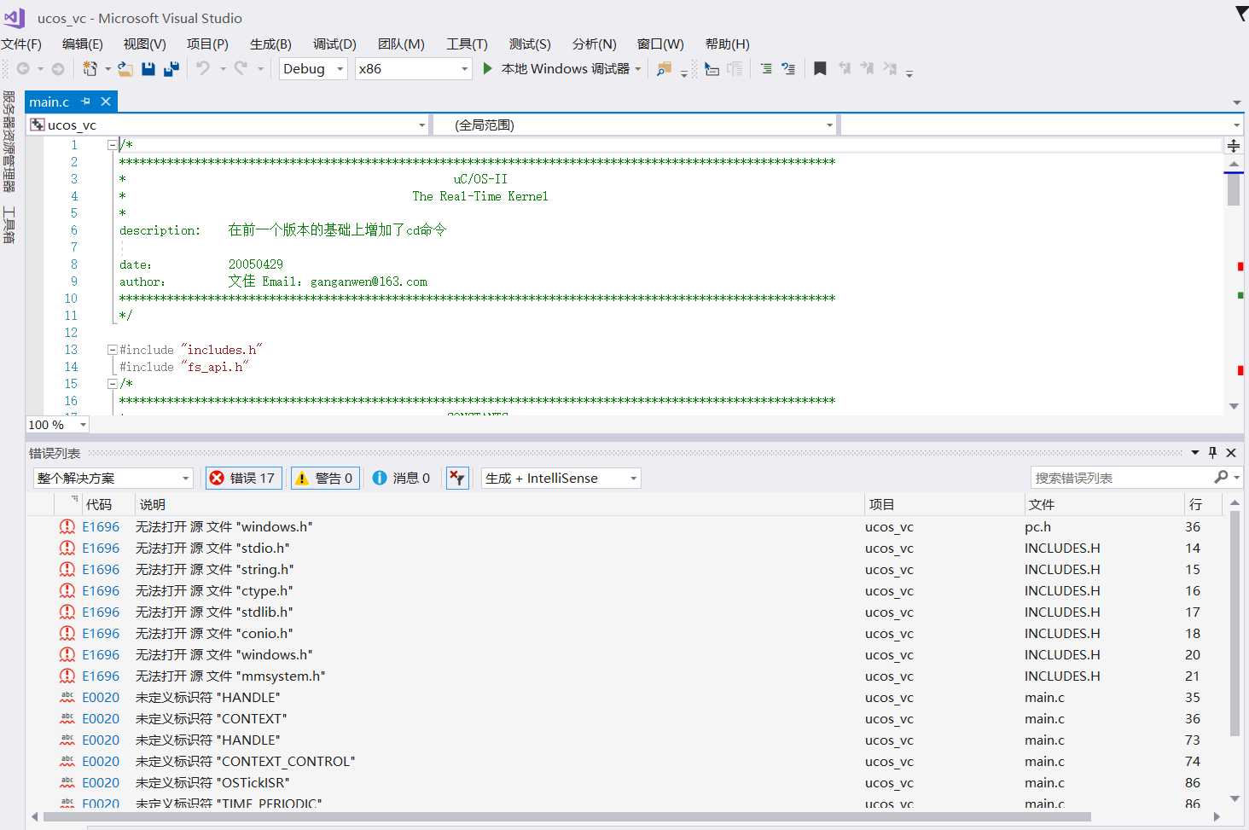
Task: Toggle the 警告 0 warnings filter
Action: (x=324, y=478)
